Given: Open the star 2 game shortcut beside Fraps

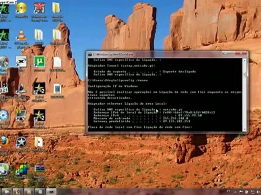Looking at the screenshot, I should pyautogui.click(x=39, y=115).
